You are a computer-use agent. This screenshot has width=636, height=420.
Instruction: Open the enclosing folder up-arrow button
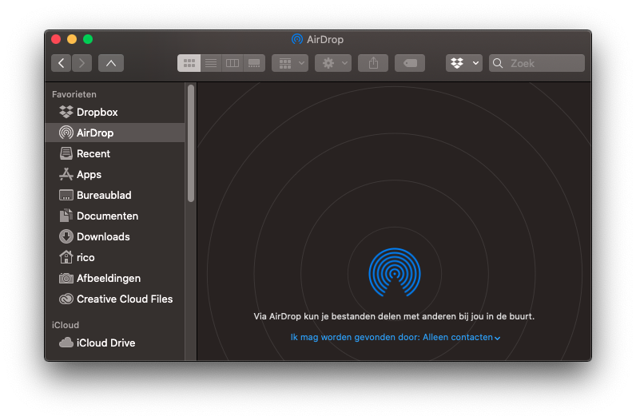coord(111,63)
